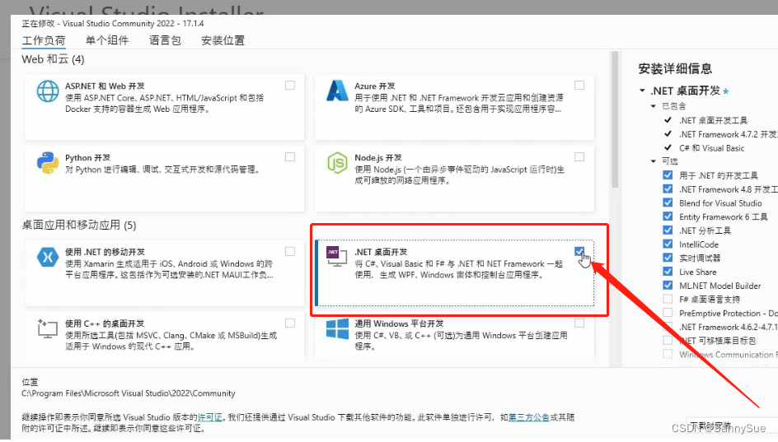Viewport: 778px width, 442px height.
Task: Click the C++ desktop development icon
Action: pyautogui.click(x=48, y=328)
